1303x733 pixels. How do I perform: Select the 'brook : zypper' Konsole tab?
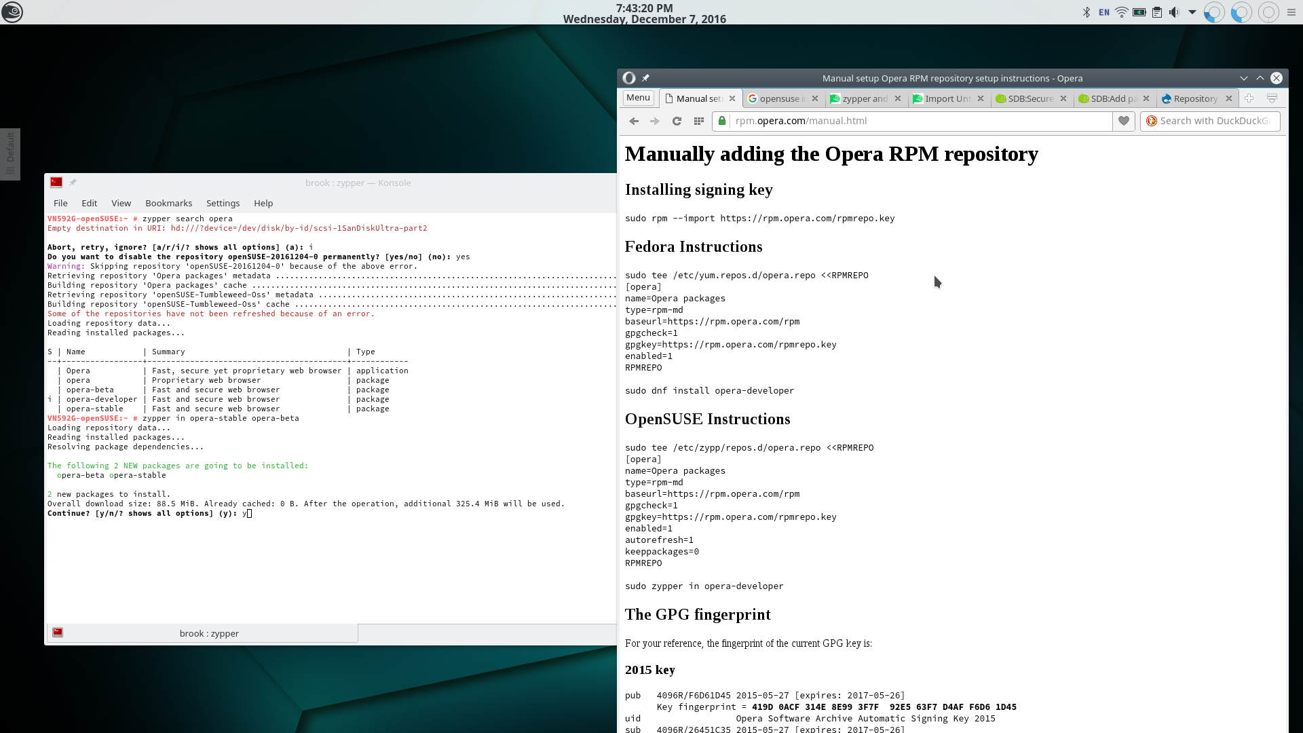point(202,633)
